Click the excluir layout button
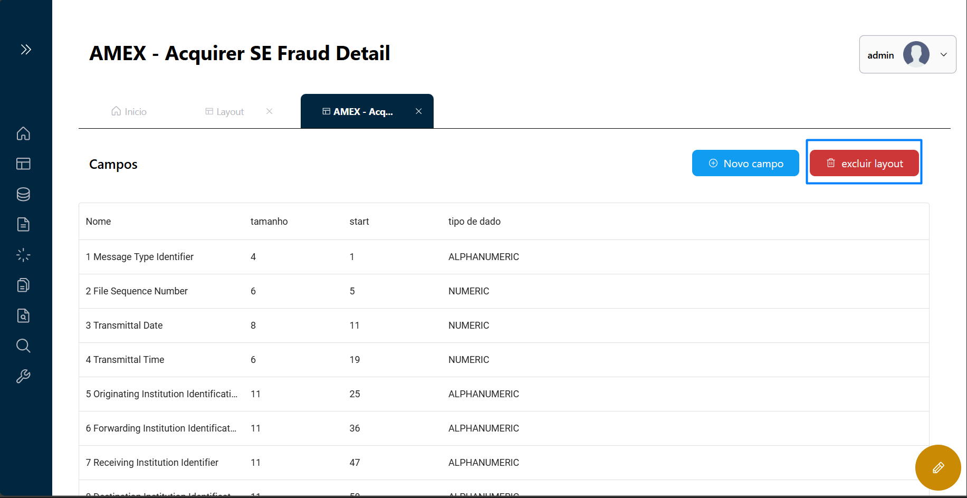 pyautogui.click(x=864, y=164)
